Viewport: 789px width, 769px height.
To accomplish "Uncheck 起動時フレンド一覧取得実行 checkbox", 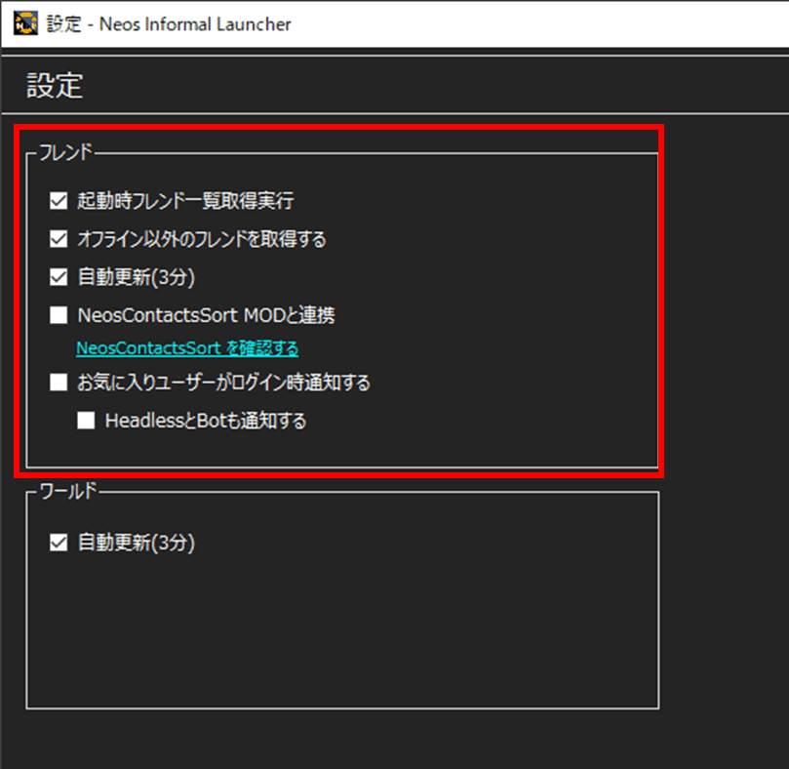I will [x=59, y=200].
